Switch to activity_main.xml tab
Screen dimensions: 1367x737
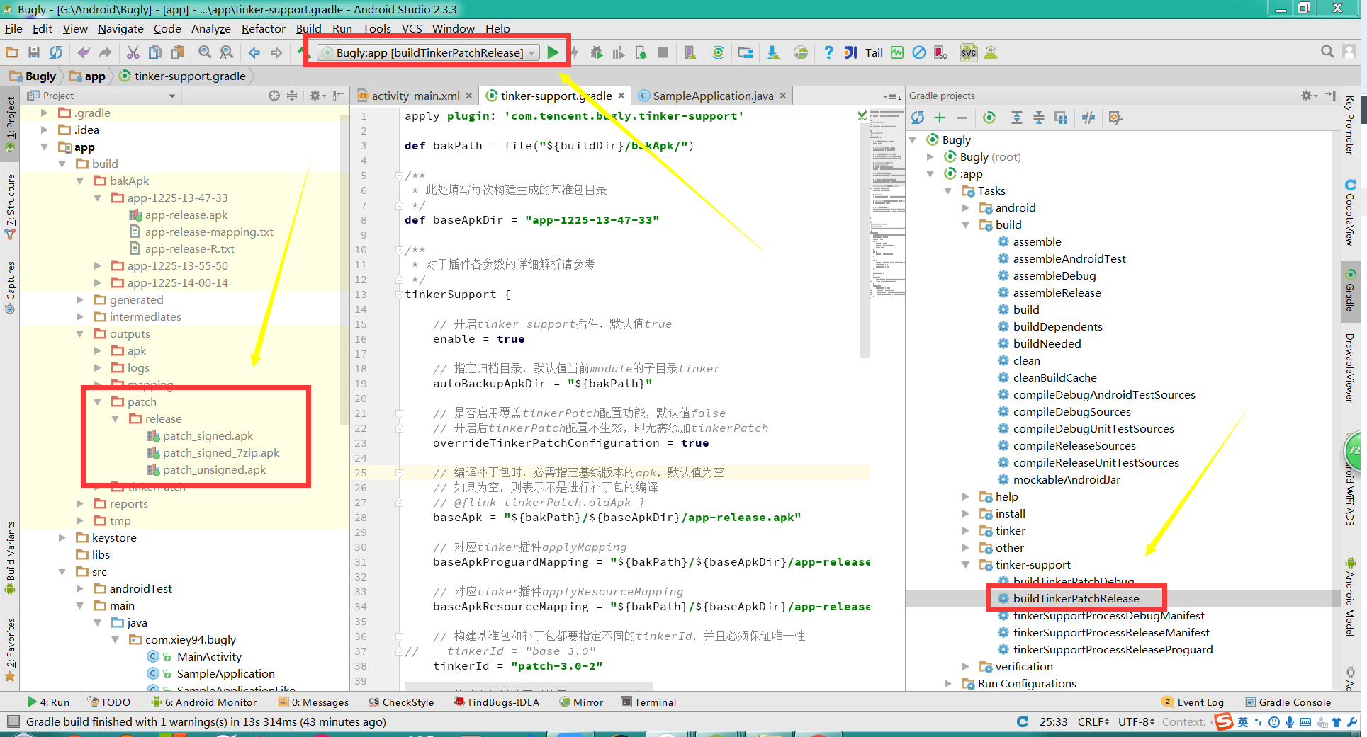coord(415,96)
